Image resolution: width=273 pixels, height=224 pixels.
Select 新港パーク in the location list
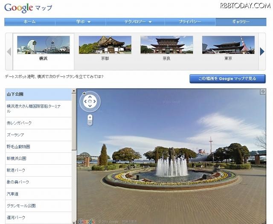pos(38,170)
